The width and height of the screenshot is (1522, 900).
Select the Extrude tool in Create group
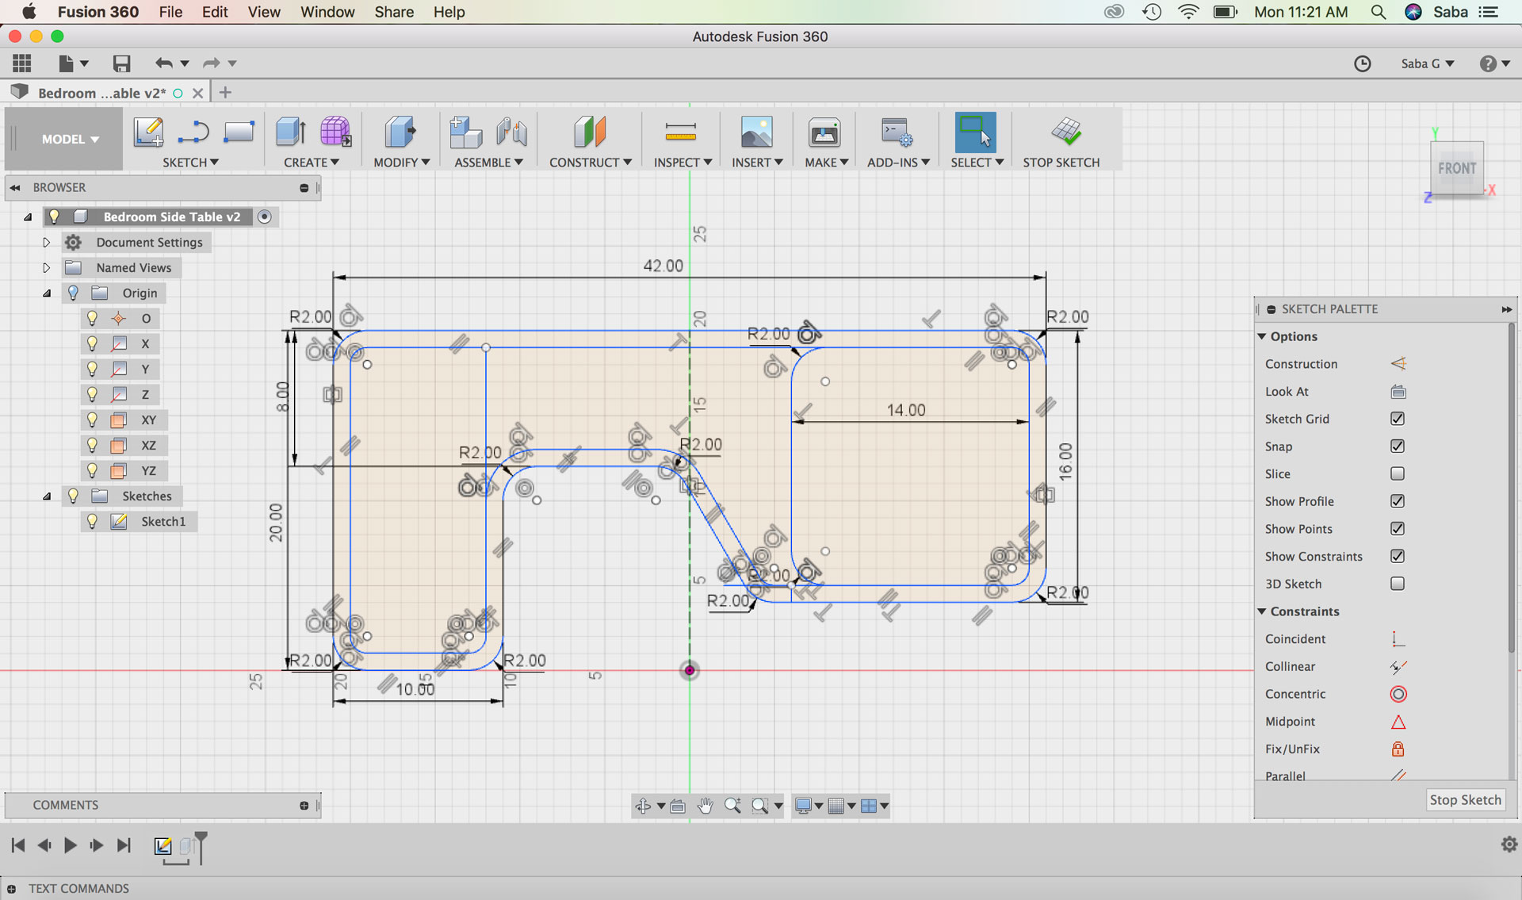[x=290, y=132]
